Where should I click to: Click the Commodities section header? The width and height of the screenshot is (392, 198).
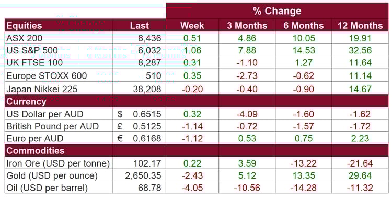[36, 151]
